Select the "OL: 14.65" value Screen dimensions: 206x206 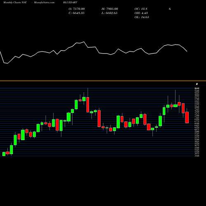click(x=142, y=17)
